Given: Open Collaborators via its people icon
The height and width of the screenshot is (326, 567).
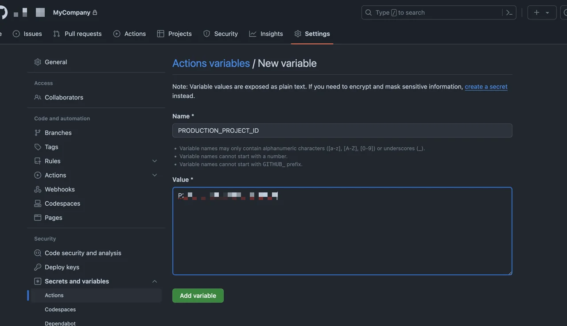Looking at the screenshot, I should coord(38,97).
